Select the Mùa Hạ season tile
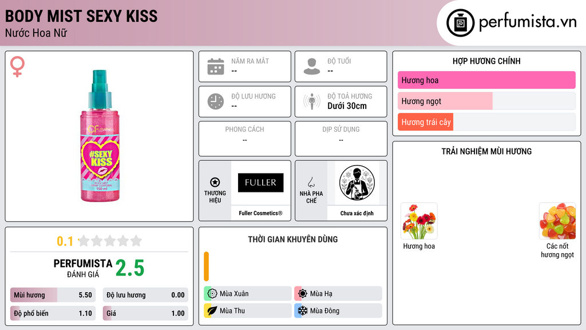 click(x=338, y=294)
